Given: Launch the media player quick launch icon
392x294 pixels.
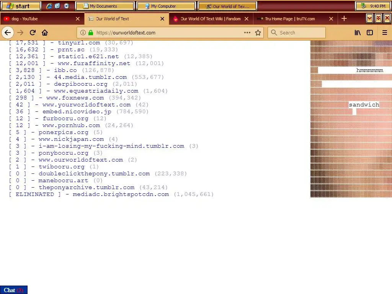Looking at the screenshot, I should [x=66, y=6].
